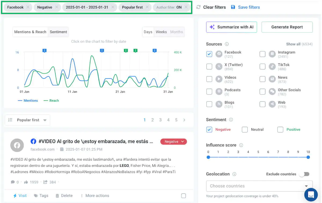
Task: Click the Generate Report button
Action: (x=287, y=27)
